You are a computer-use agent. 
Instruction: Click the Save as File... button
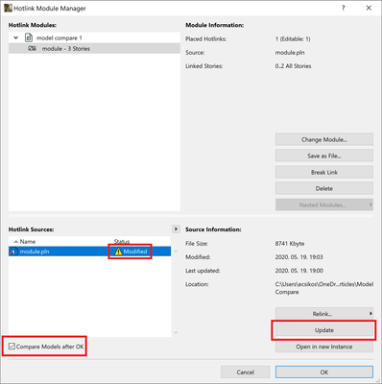324,156
